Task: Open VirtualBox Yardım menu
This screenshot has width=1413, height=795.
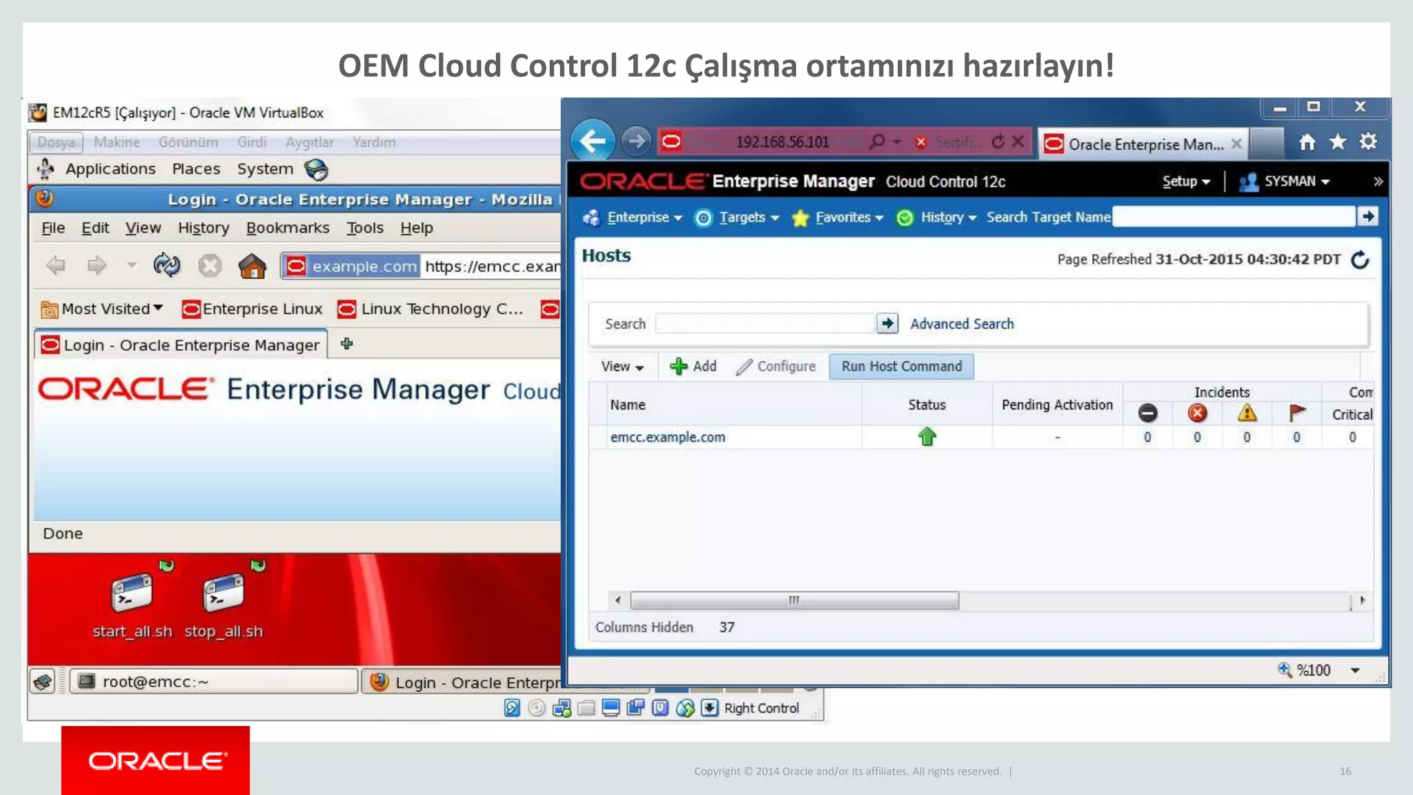Action: (x=374, y=142)
